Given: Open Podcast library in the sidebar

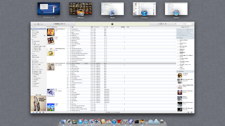Looking at the screenshot, I should 36,34.
